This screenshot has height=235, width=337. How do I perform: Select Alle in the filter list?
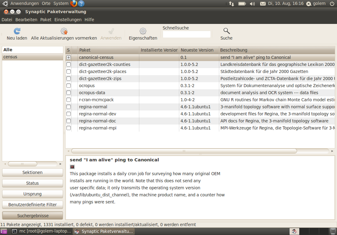(x=33, y=50)
